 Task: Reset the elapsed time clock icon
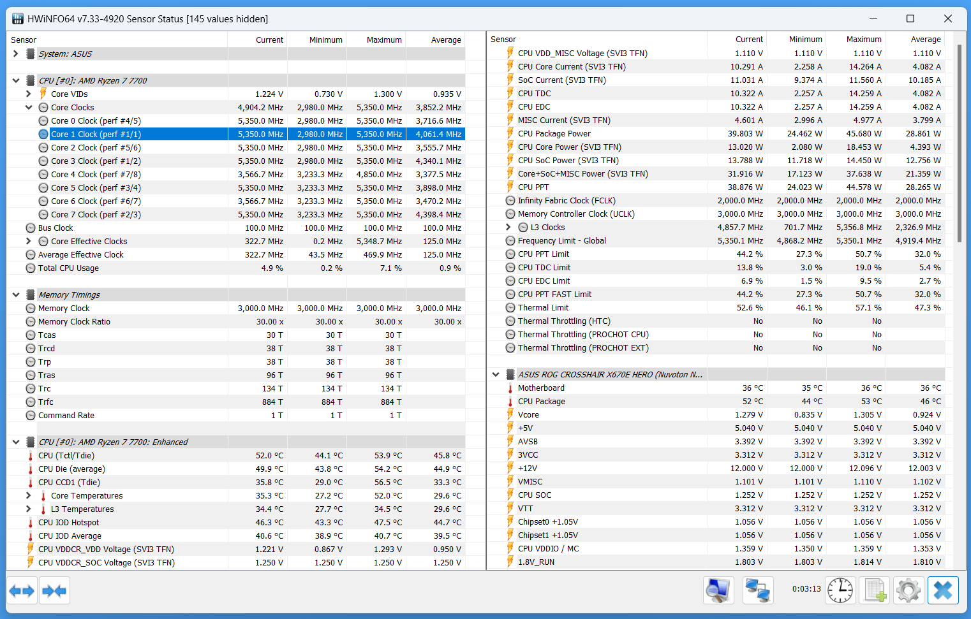tap(840, 590)
